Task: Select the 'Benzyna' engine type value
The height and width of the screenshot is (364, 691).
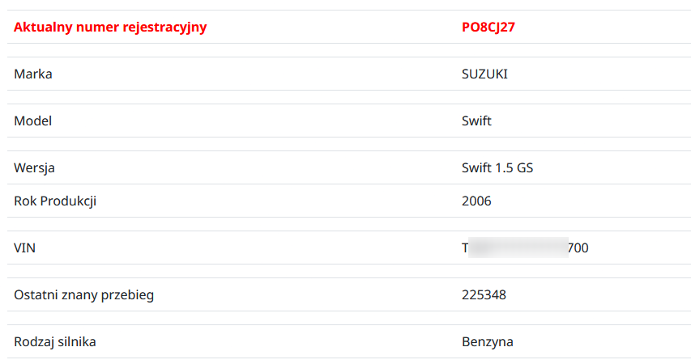Action: tap(488, 341)
